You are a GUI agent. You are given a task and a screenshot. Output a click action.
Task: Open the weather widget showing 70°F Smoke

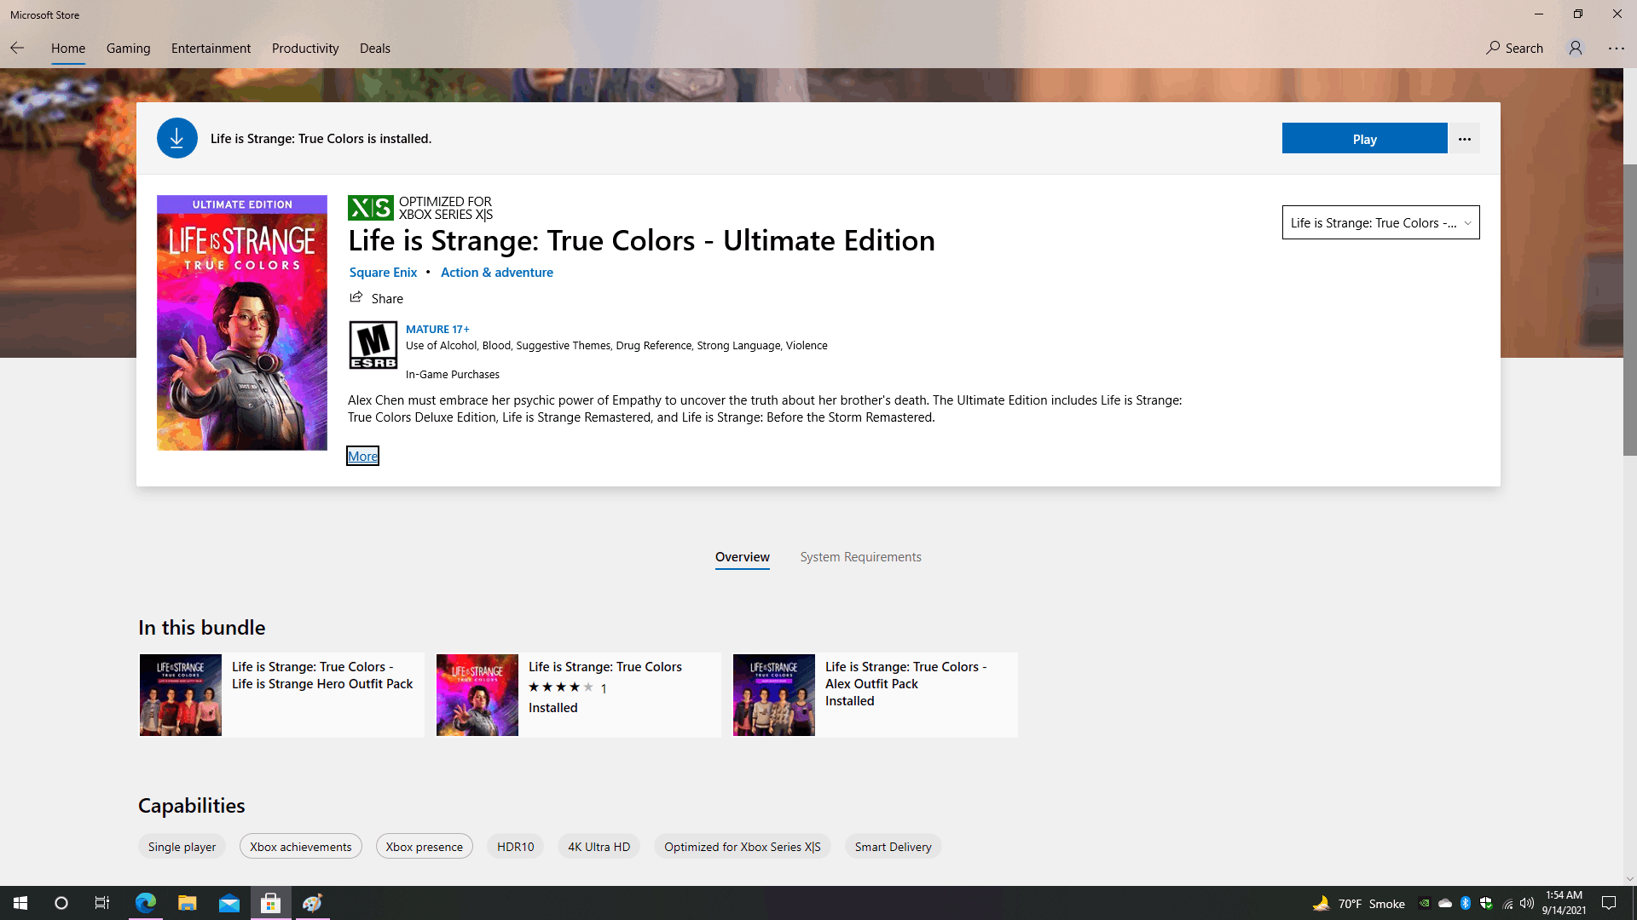pos(1359,903)
